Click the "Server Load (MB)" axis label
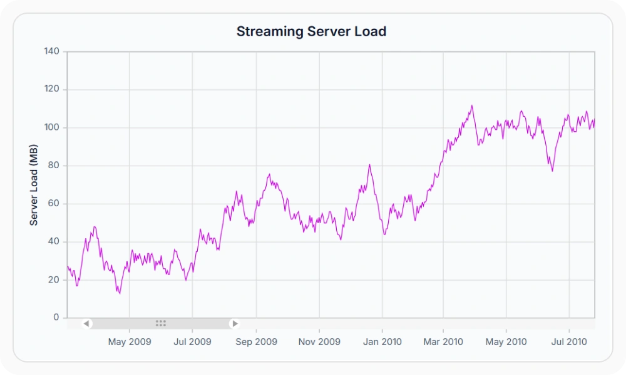This screenshot has width=626, height=375. [x=34, y=185]
